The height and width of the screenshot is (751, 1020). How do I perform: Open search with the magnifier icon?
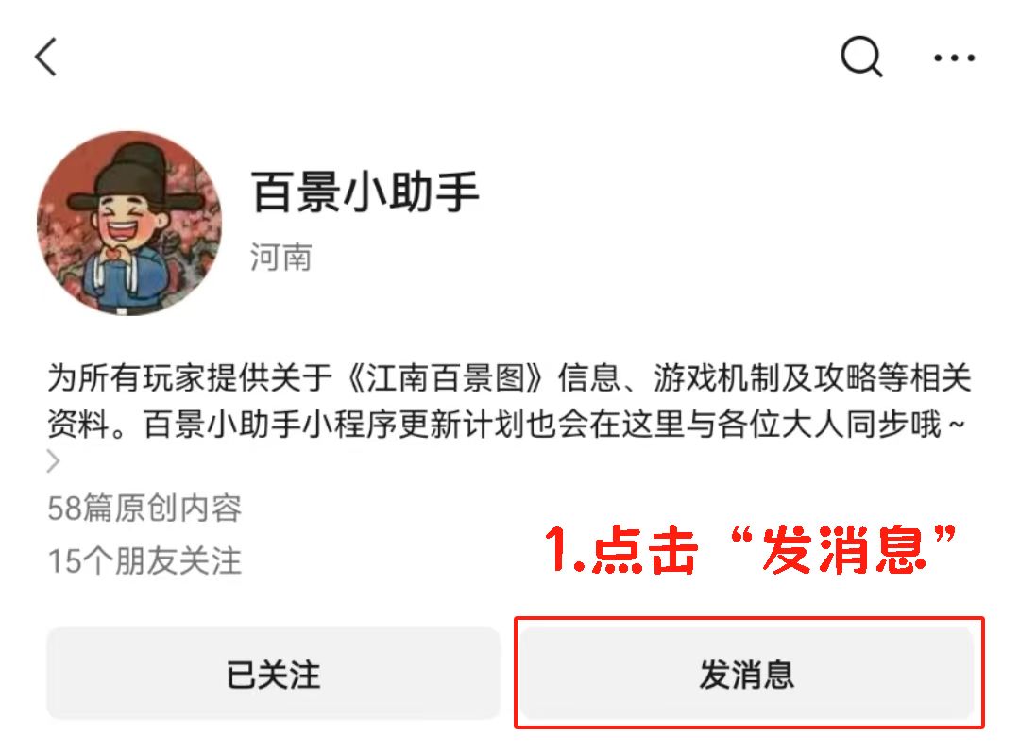click(861, 57)
